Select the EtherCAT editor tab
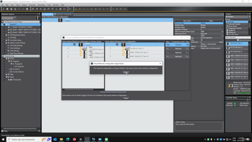 point(48,14)
